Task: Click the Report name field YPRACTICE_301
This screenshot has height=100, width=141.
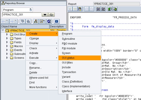Action: [116, 4]
